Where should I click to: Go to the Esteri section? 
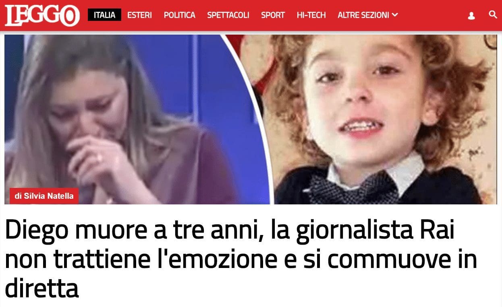[x=139, y=15]
